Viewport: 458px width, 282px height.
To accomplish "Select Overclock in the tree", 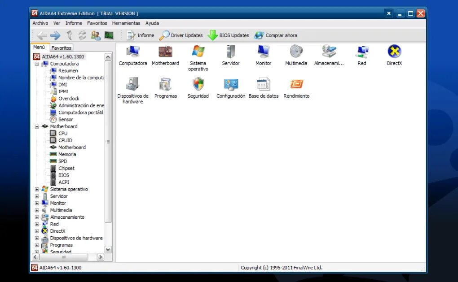I will (69, 99).
